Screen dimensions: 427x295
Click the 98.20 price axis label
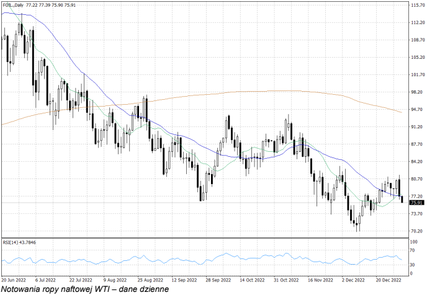click(417, 92)
